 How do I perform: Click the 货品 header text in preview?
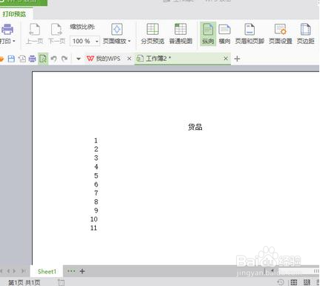coord(195,127)
